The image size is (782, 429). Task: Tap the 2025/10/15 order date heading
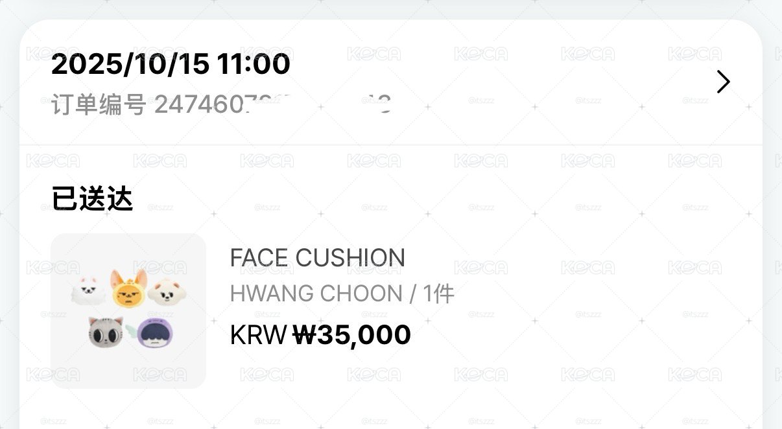pyautogui.click(x=171, y=64)
